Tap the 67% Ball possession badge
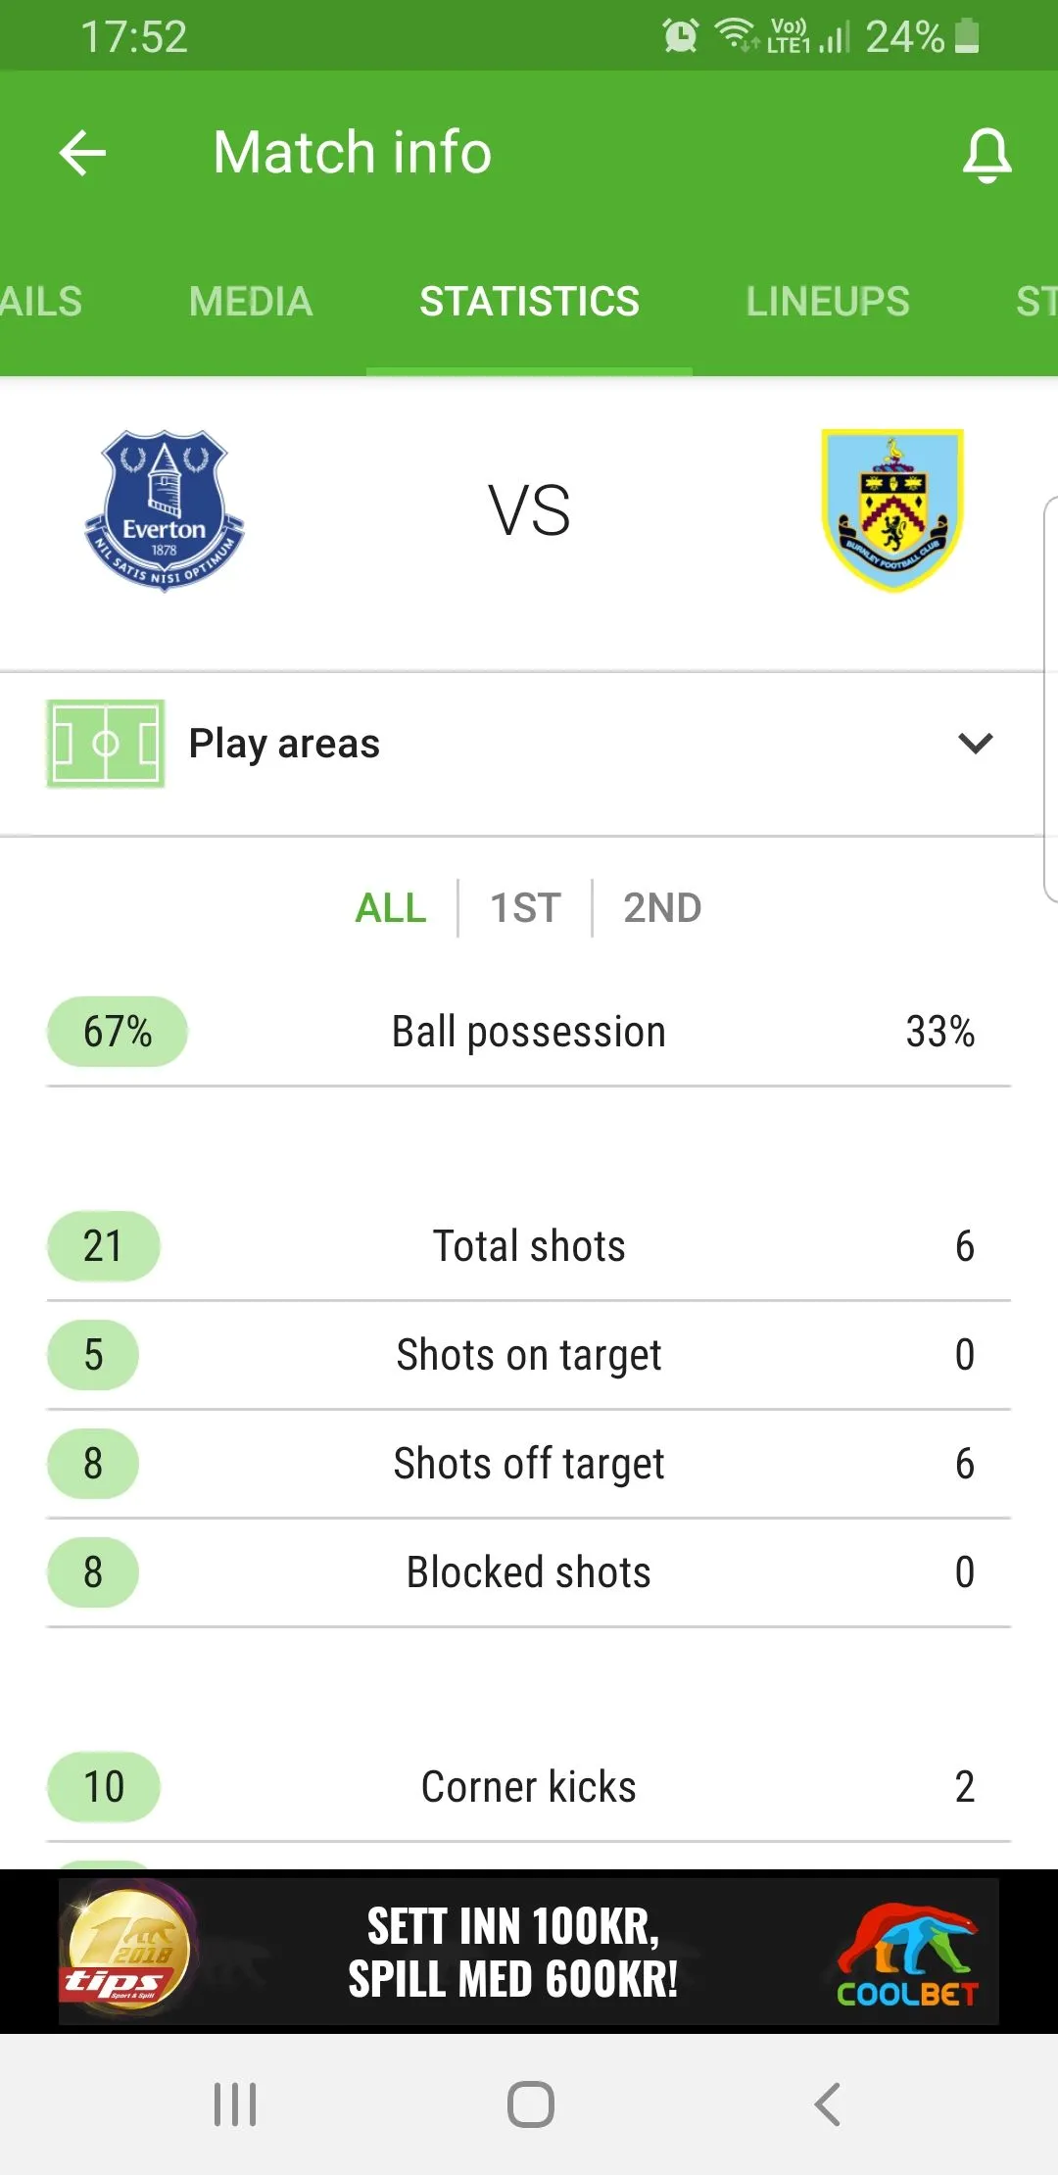Screen dimensions: 1058x2175 click(x=118, y=1032)
